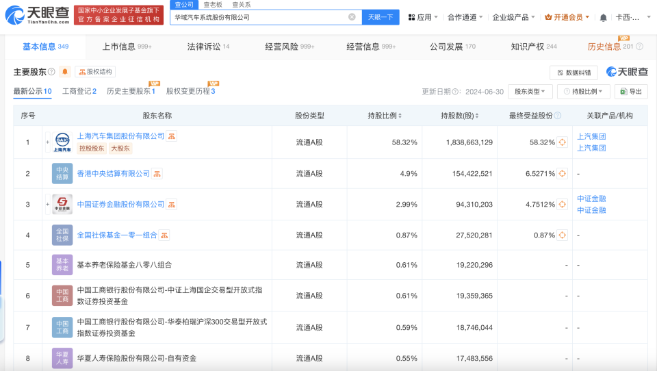Viewport: 657px width, 371px height.
Task: Click the 股权结构 button
Action: (95, 72)
